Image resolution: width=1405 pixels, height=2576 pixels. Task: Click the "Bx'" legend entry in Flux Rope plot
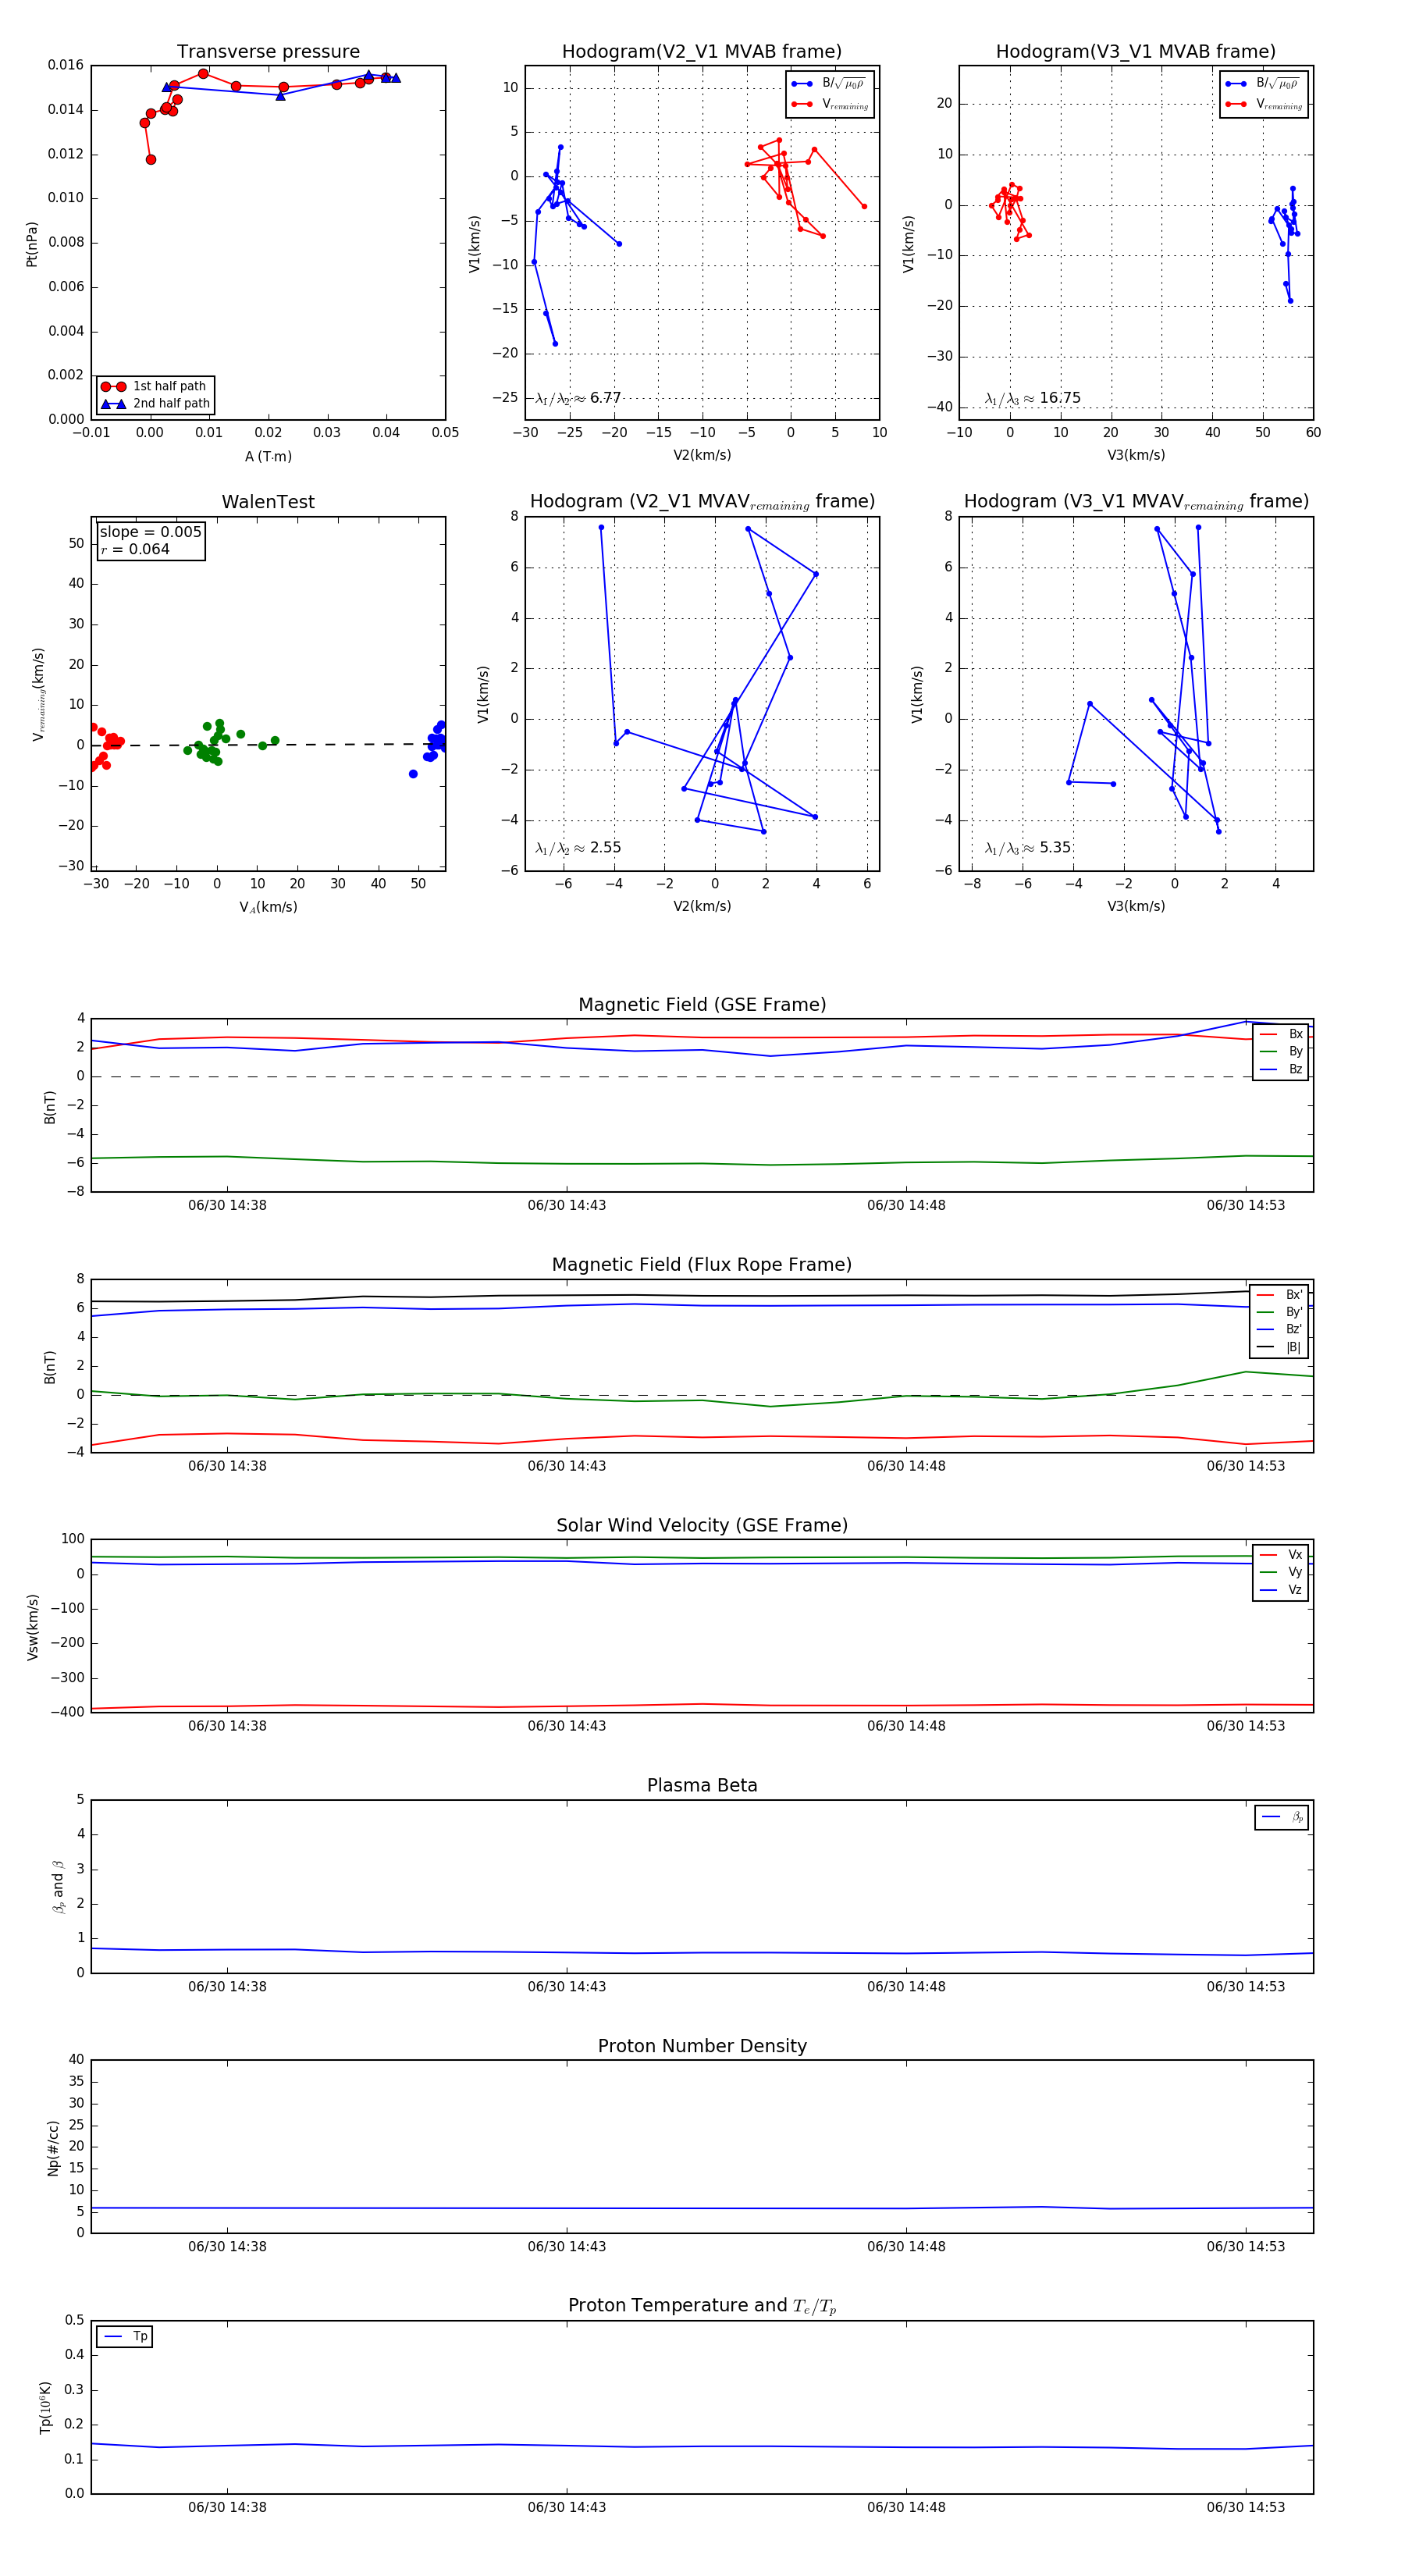1279,1294
